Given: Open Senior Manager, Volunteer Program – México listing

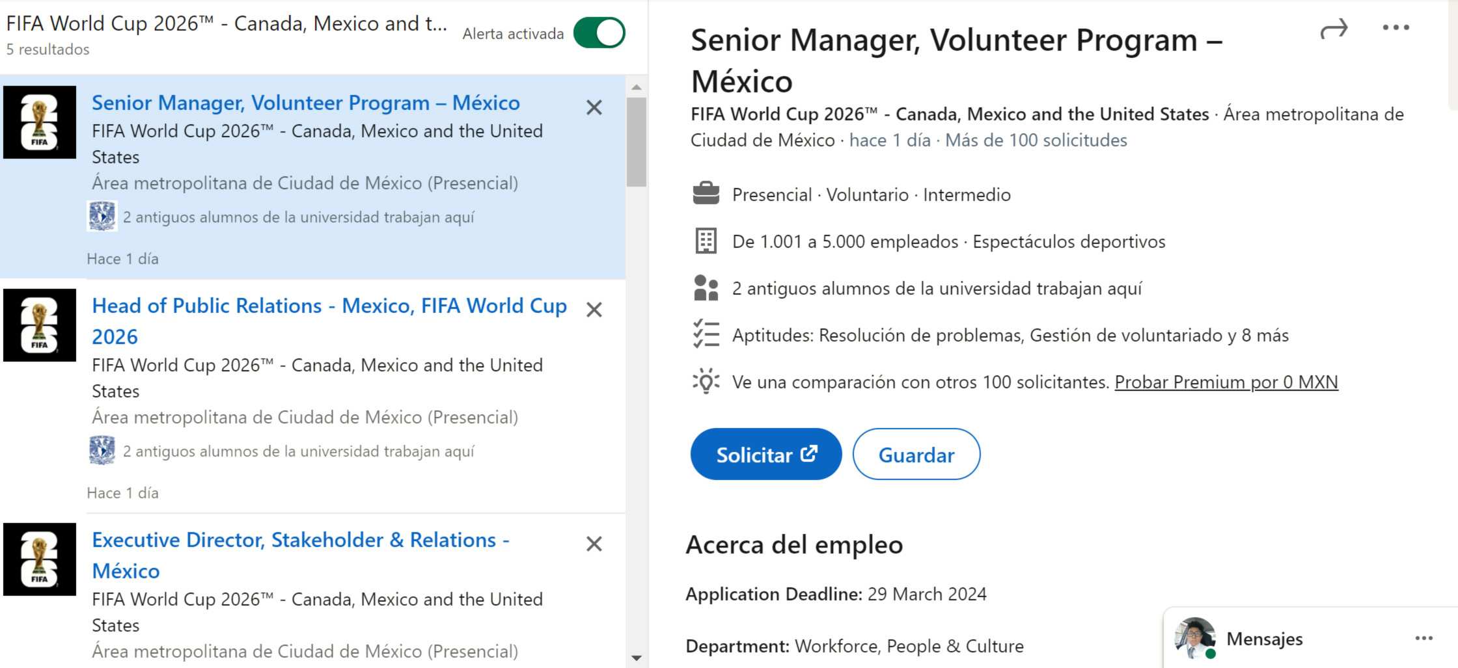Looking at the screenshot, I should pos(306,103).
